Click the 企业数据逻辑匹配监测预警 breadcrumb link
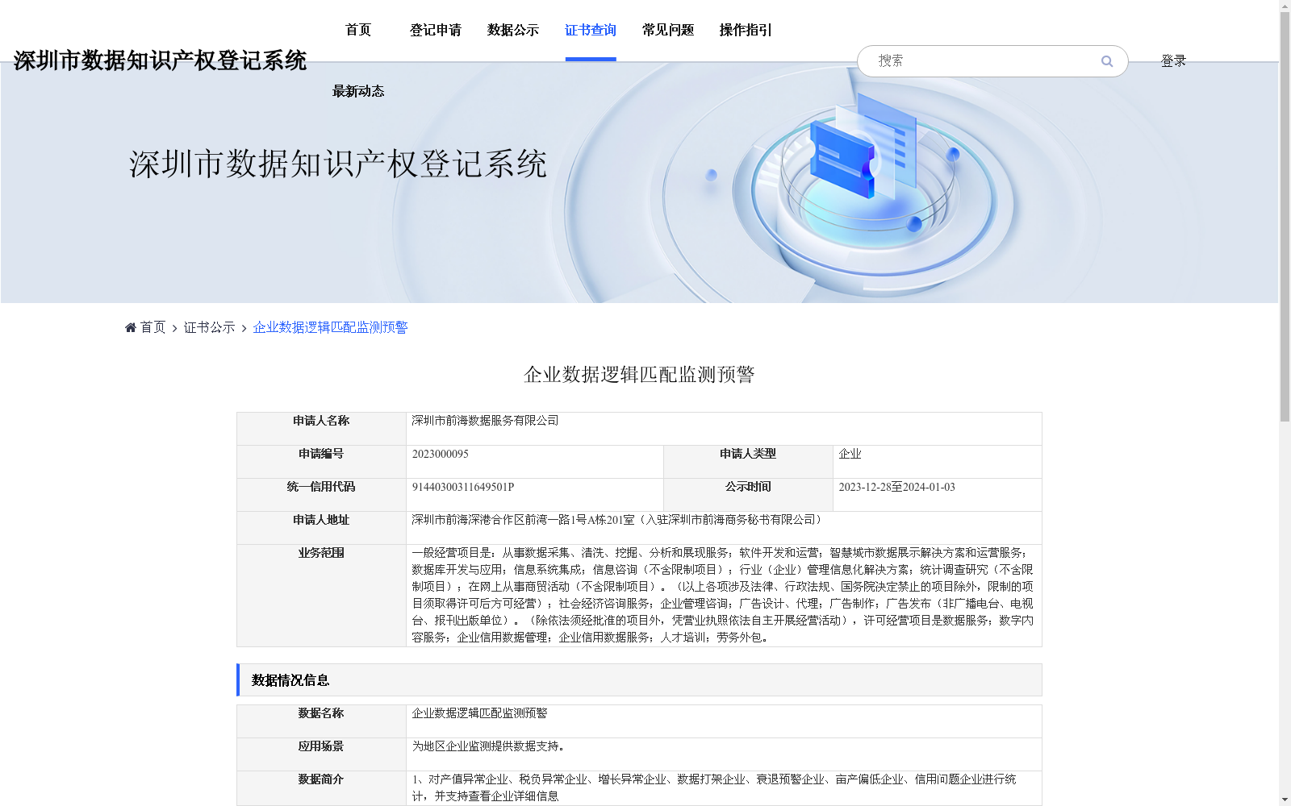Viewport: 1291px width, 806px height. (x=331, y=327)
